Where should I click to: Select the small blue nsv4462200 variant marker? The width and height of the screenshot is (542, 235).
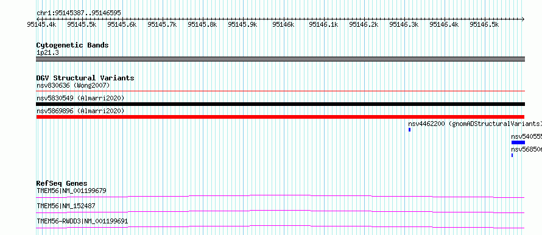coord(410,130)
